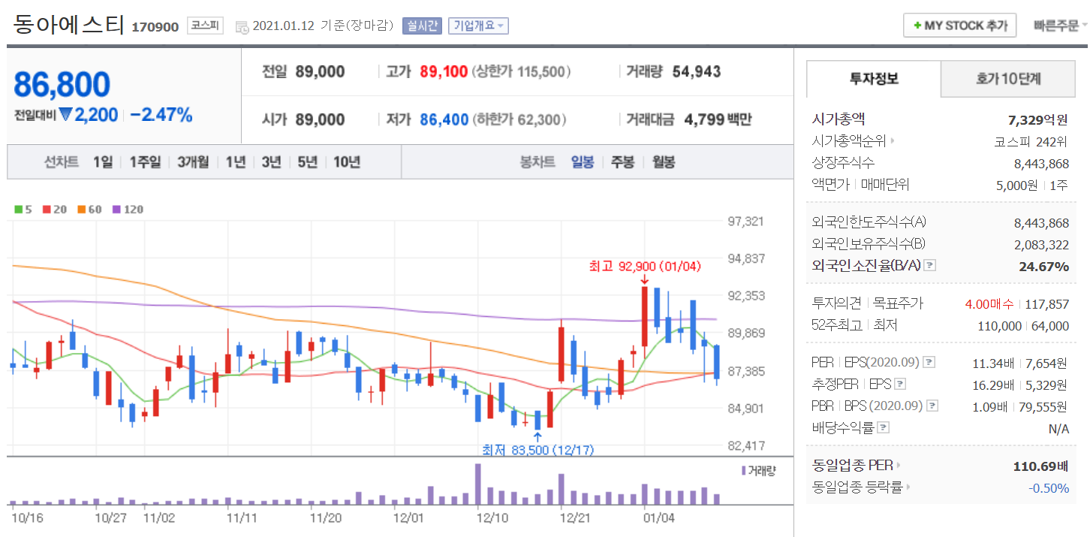Click the help icon beside 배당수익률

click(x=884, y=428)
